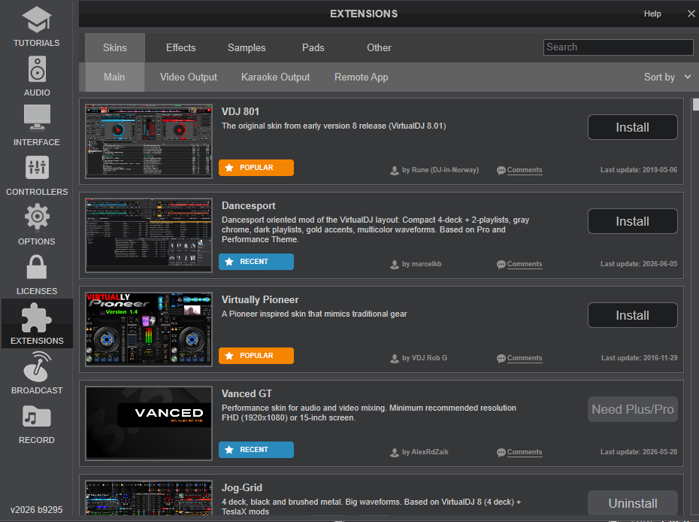
Task: Click the speech bubble icon for Dancesport comments
Action: click(501, 265)
